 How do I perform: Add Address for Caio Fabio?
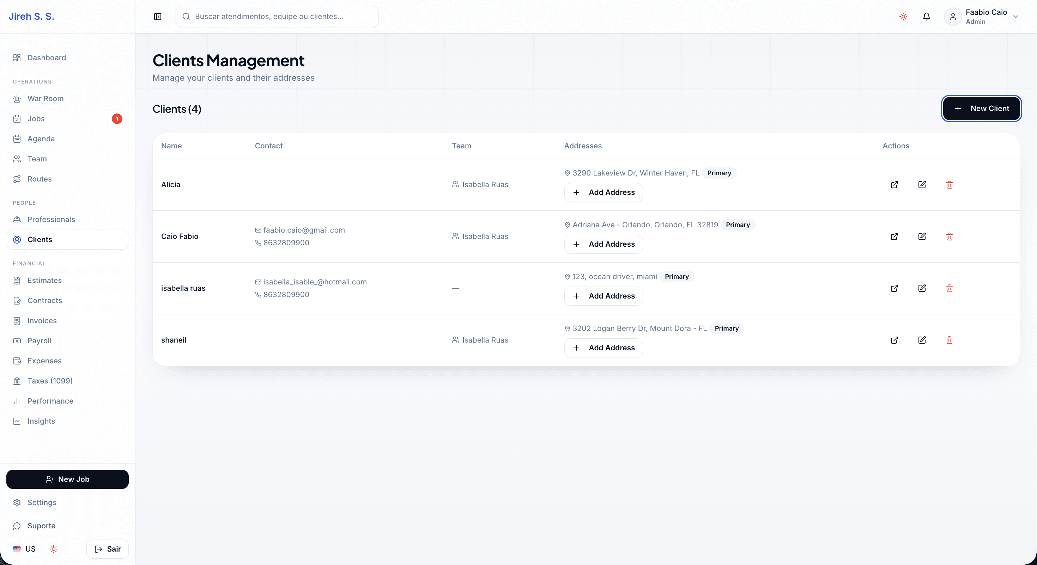point(604,244)
